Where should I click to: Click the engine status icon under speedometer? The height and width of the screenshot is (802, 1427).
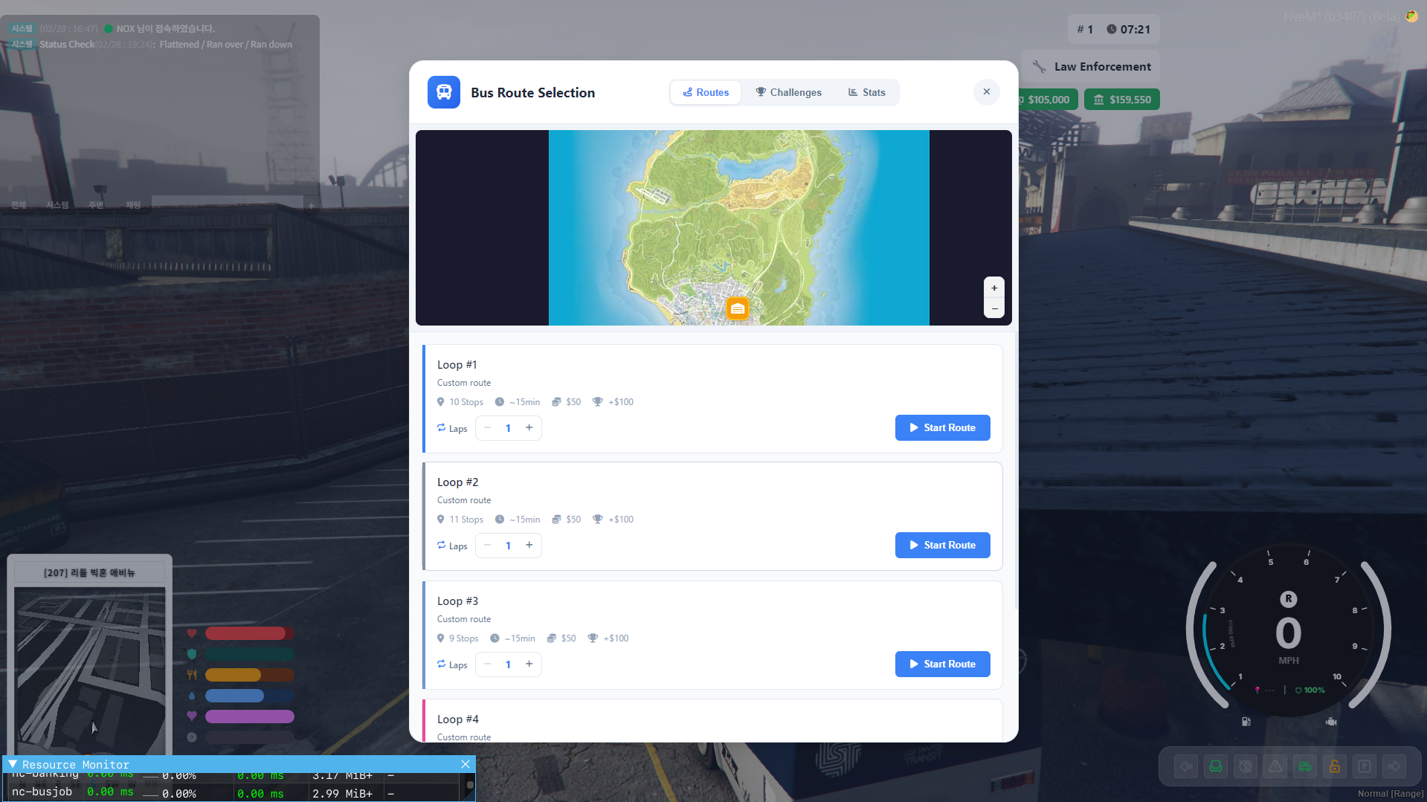click(x=1331, y=722)
